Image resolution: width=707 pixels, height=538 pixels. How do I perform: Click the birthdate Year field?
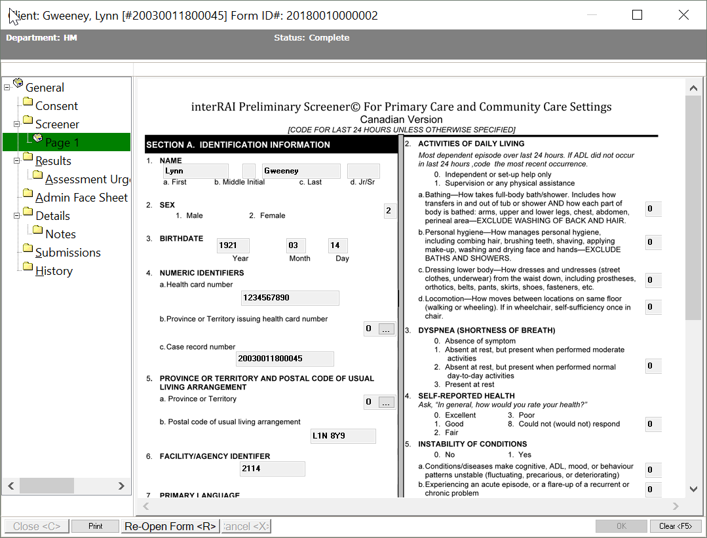click(x=233, y=245)
